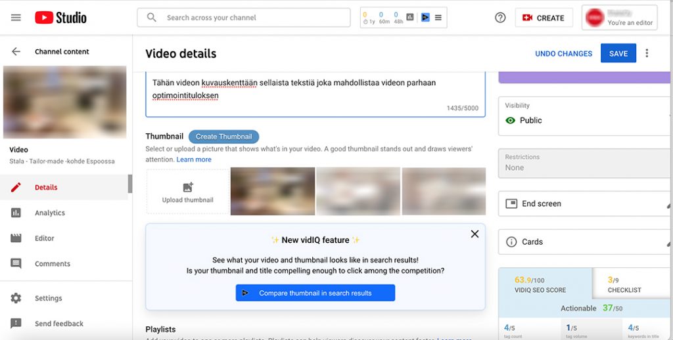The height and width of the screenshot is (340, 673).
Task: Close the New vidIQ feature banner
Action: click(475, 234)
